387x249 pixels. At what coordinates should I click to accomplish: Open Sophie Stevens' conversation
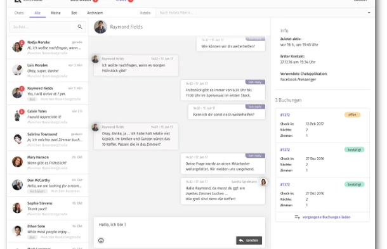[x=48, y=208]
